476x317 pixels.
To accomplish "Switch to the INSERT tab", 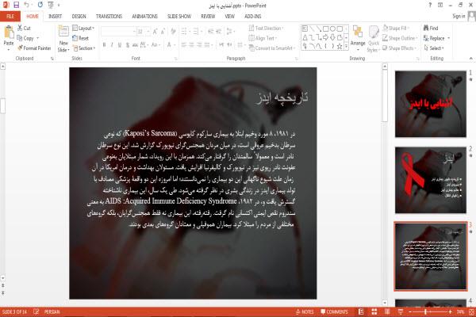I will [55, 17].
